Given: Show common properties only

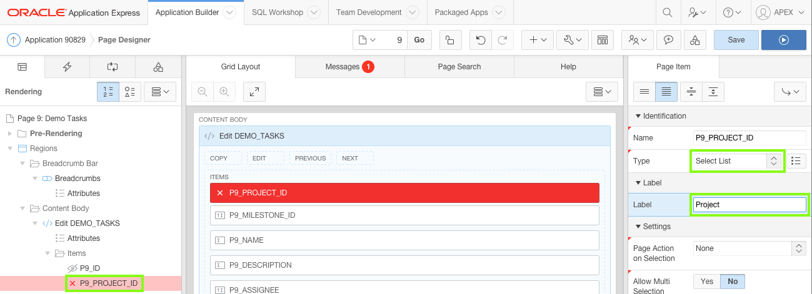Looking at the screenshot, I should point(644,91).
